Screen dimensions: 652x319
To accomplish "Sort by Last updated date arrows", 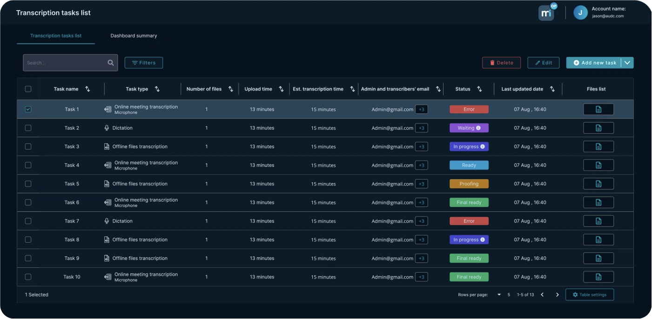I will click(552, 89).
